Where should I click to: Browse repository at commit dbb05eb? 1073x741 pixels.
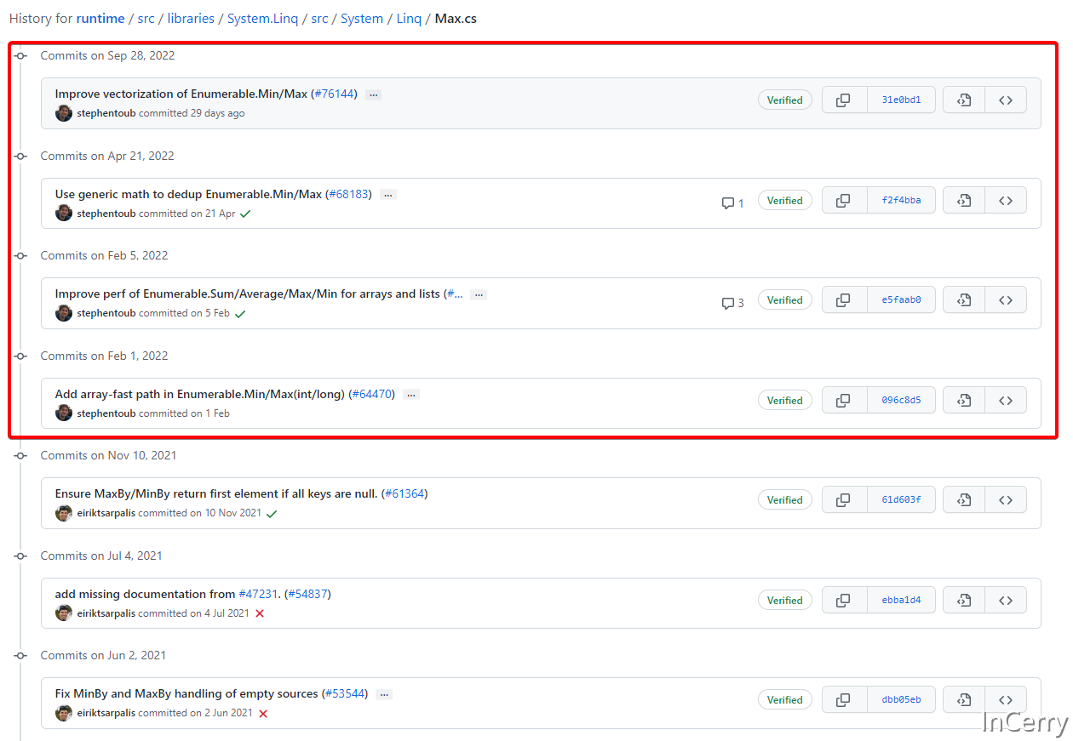click(1005, 699)
